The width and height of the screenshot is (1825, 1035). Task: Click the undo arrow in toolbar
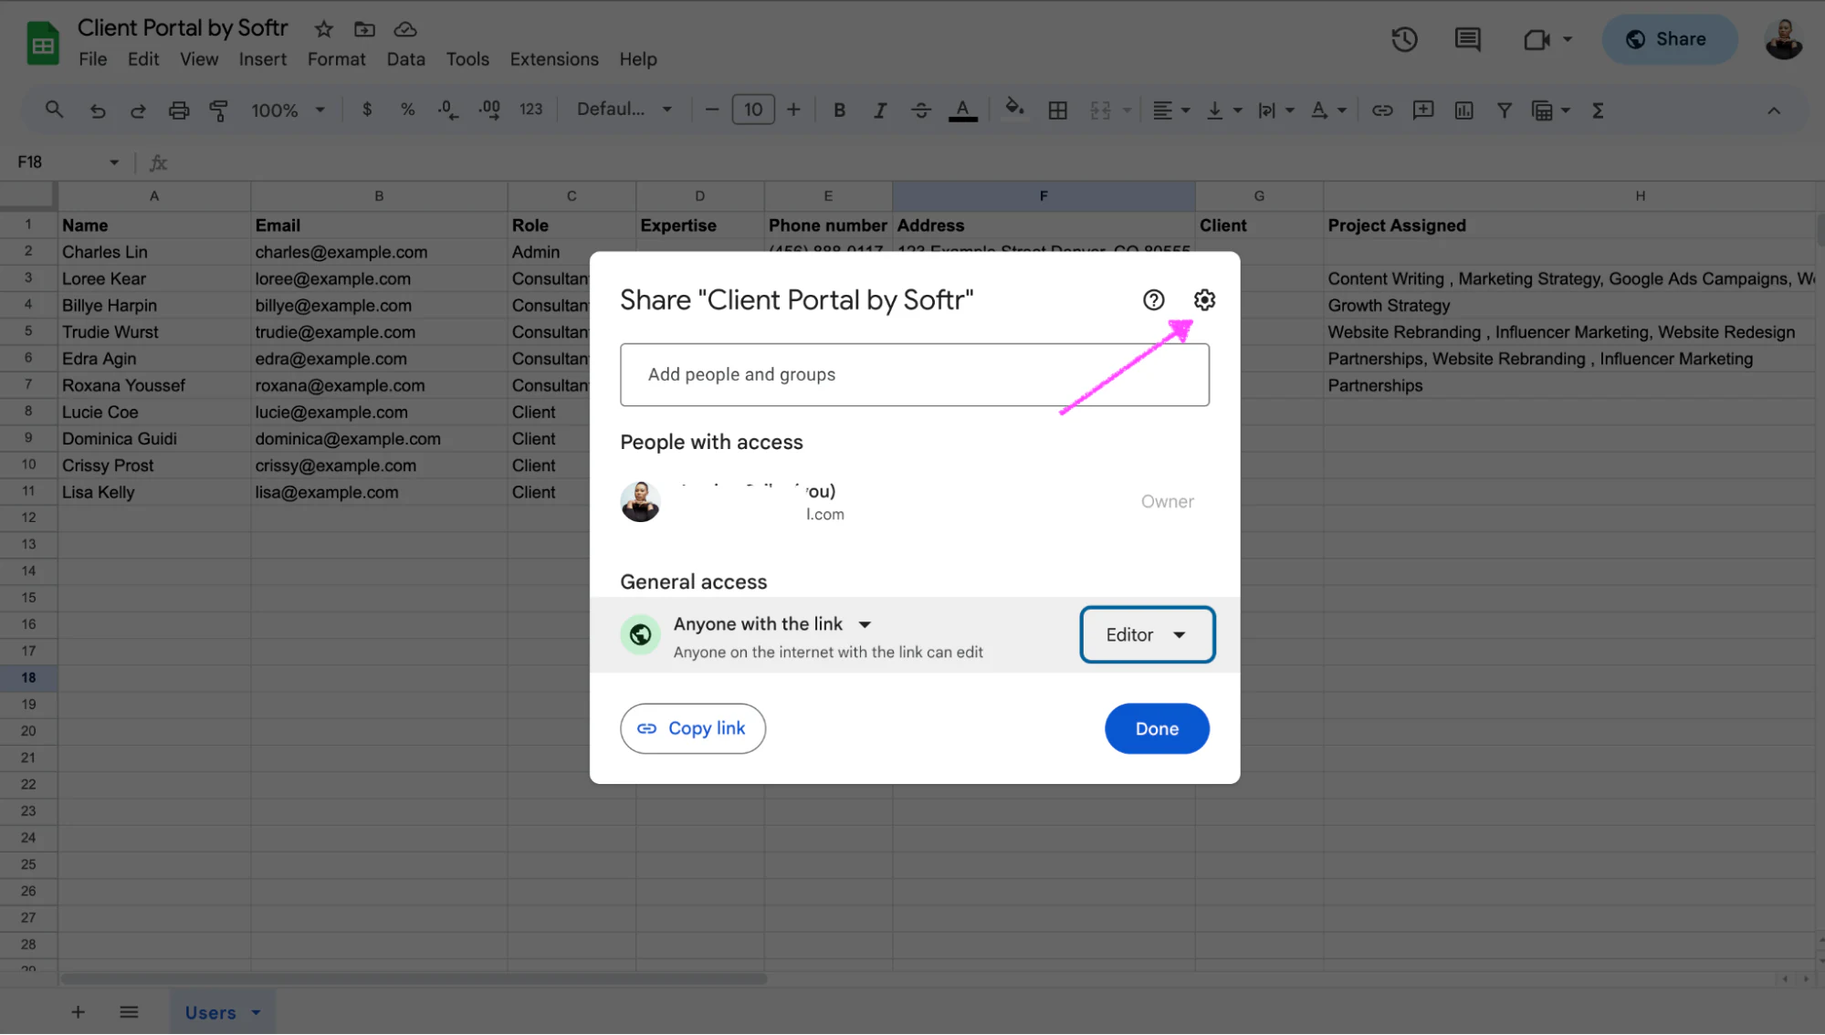click(97, 110)
